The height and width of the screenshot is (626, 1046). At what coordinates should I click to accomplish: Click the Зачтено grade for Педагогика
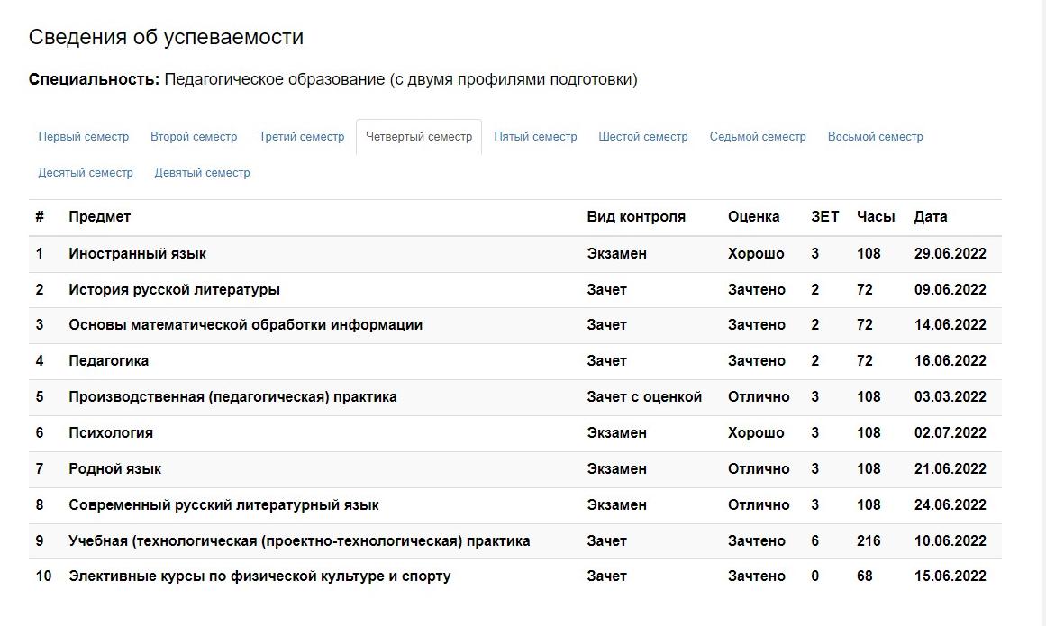tap(757, 360)
